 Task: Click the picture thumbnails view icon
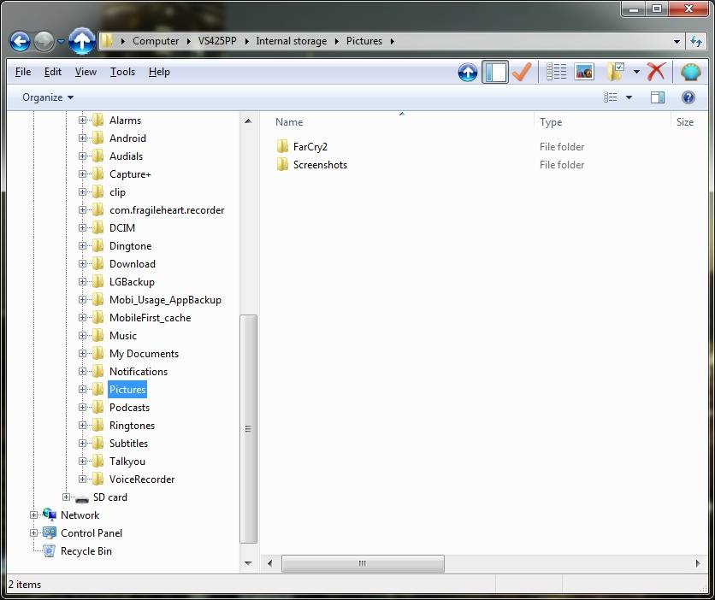(x=584, y=73)
